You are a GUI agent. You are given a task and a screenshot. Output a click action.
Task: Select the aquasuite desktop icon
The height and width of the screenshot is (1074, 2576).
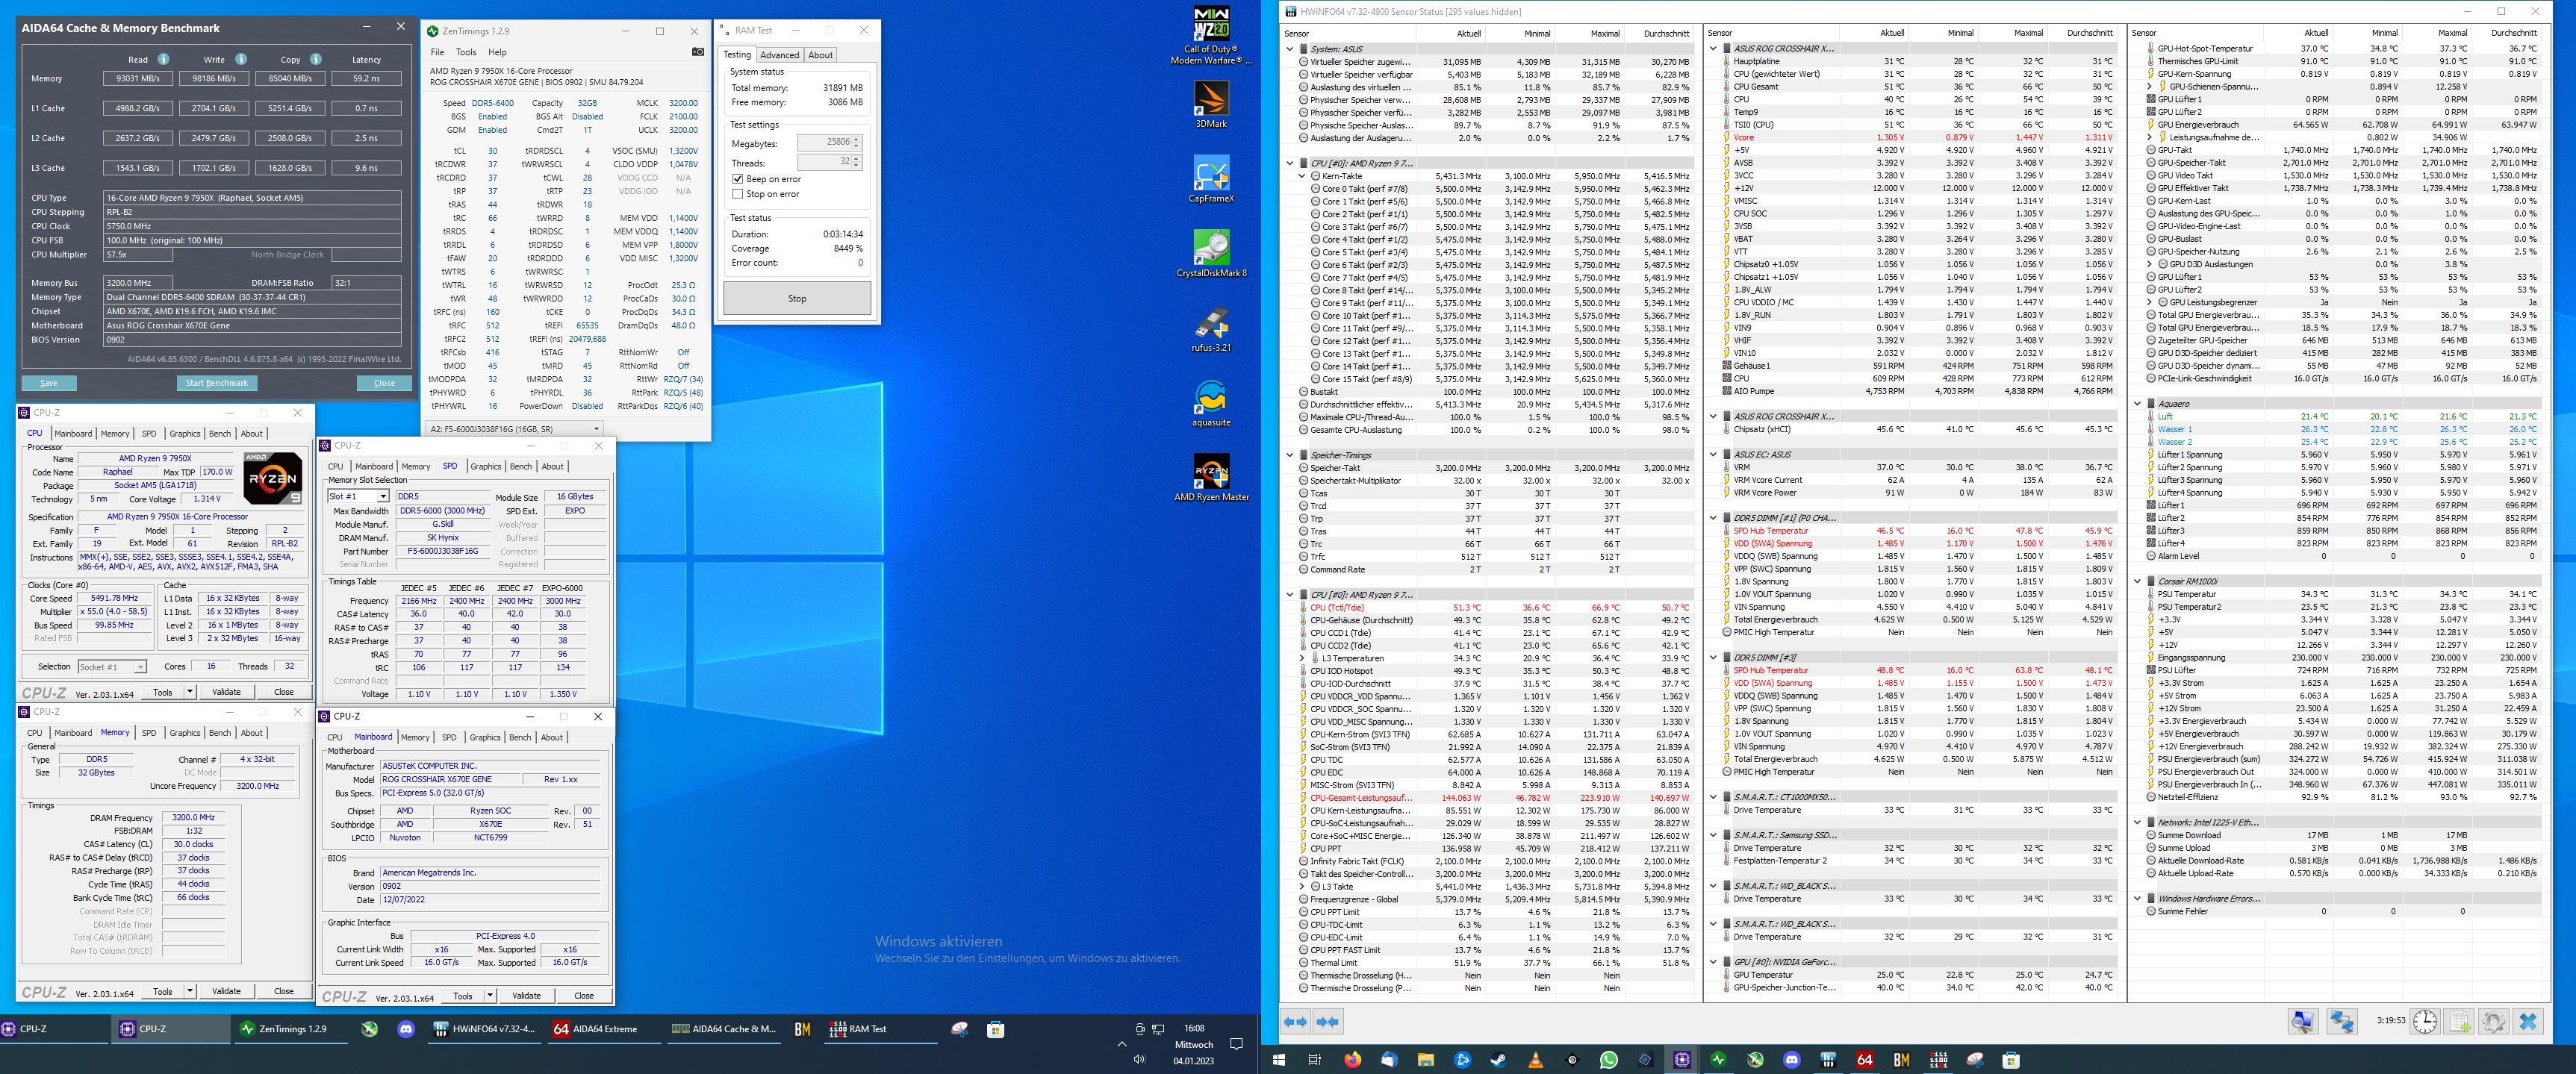[1211, 402]
